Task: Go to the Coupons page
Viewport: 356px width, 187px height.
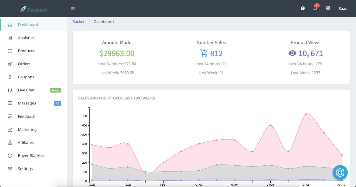Action: coord(26,77)
